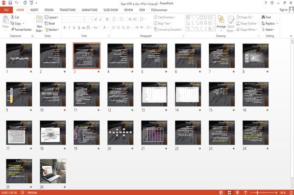Toggle Underline formatting
294x195 pixels.
(74, 28)
